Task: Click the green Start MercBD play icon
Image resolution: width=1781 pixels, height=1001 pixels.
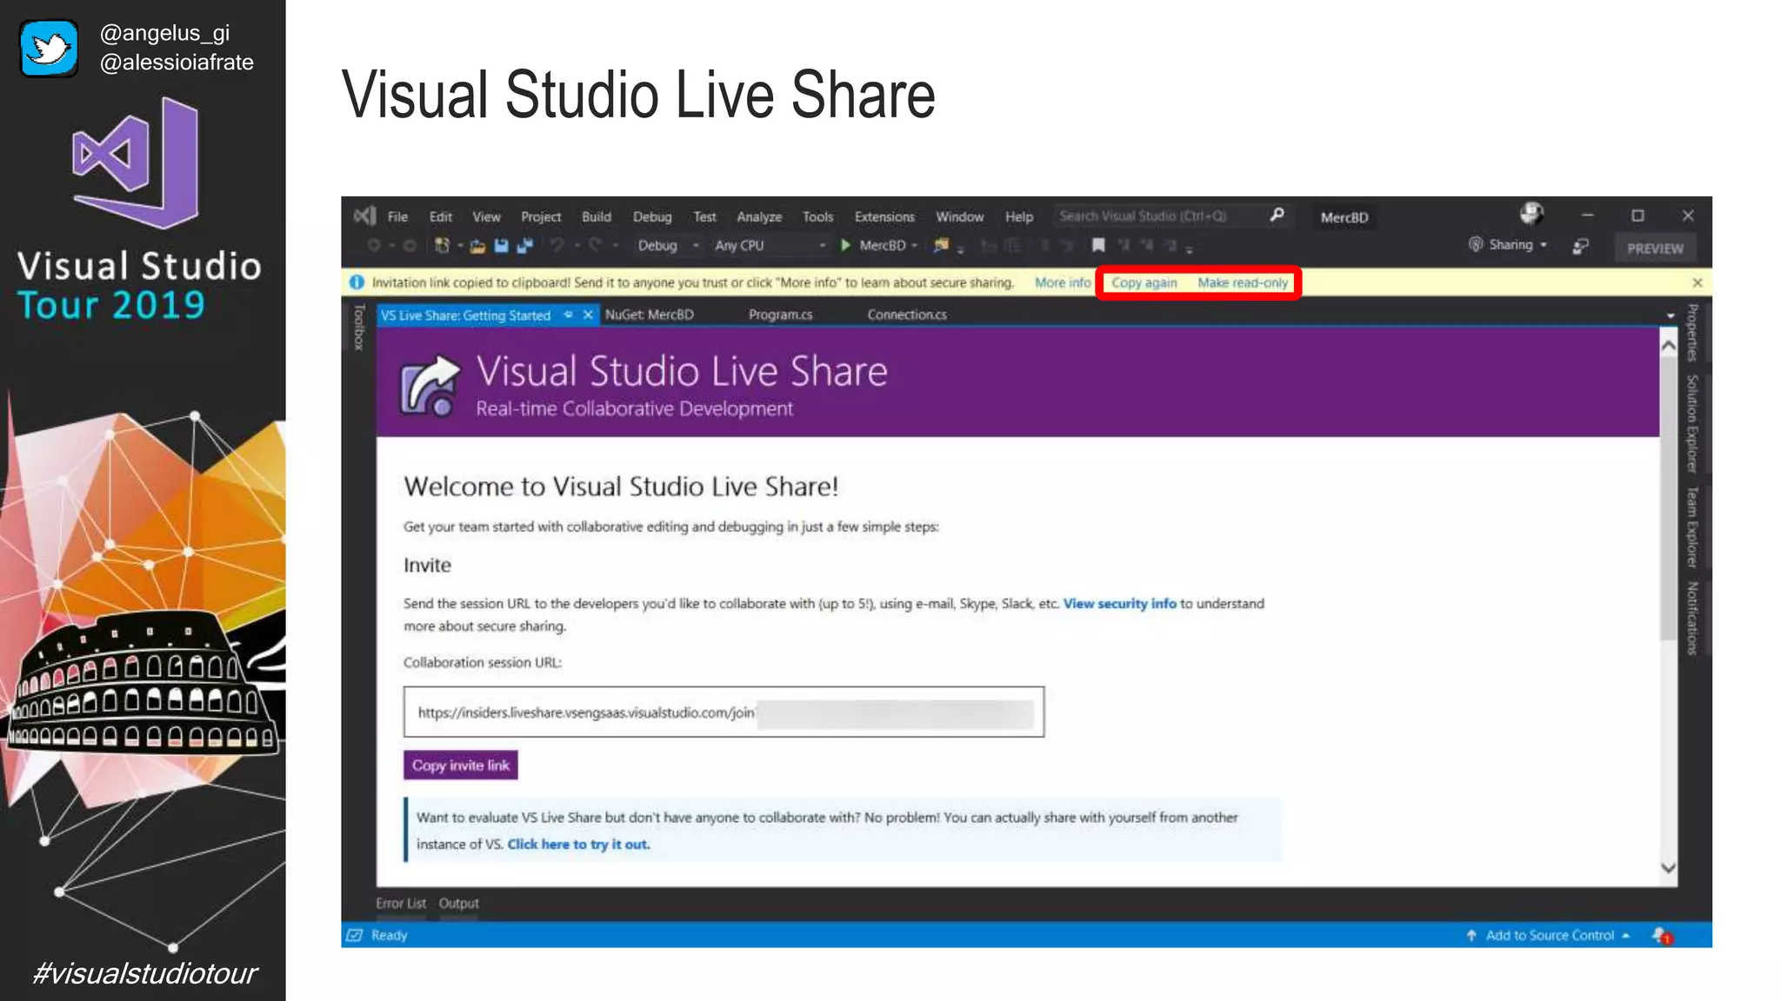Action: click(845, 246)
